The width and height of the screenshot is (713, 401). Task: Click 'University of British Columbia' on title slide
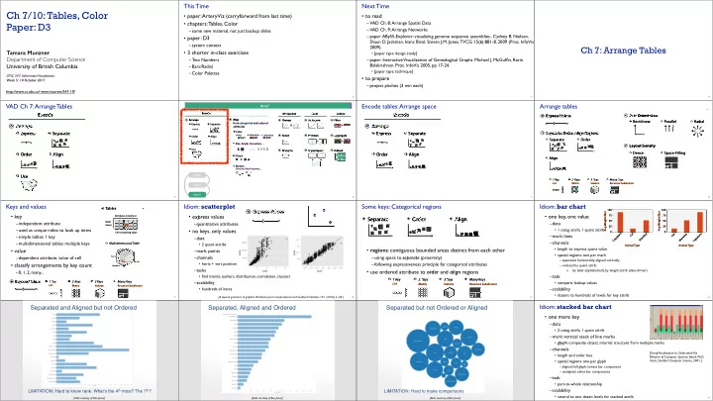[x=42, y=66]
